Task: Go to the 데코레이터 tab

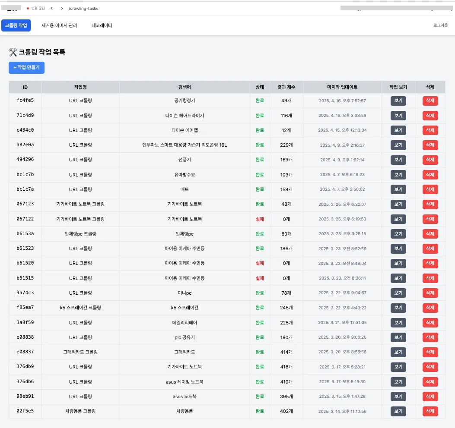Action: (102, 25)
